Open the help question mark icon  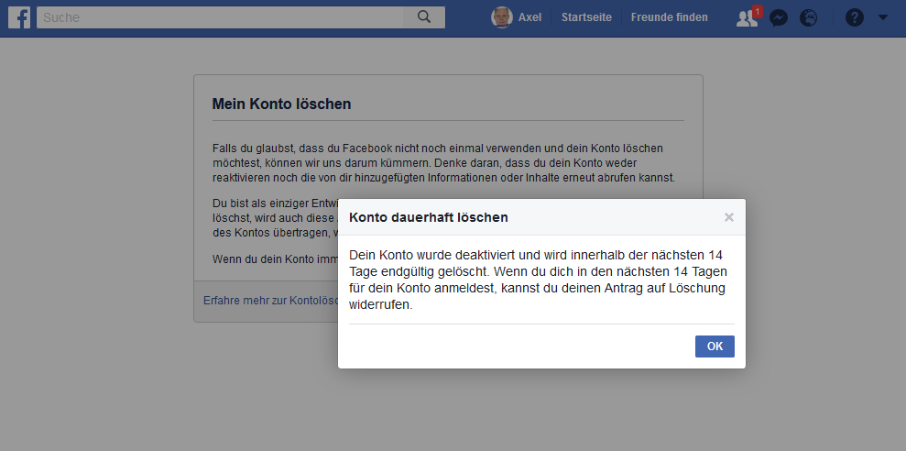pos(854,18)
